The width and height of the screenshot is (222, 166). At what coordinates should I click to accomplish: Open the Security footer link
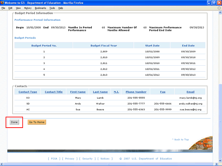(87, 159)
